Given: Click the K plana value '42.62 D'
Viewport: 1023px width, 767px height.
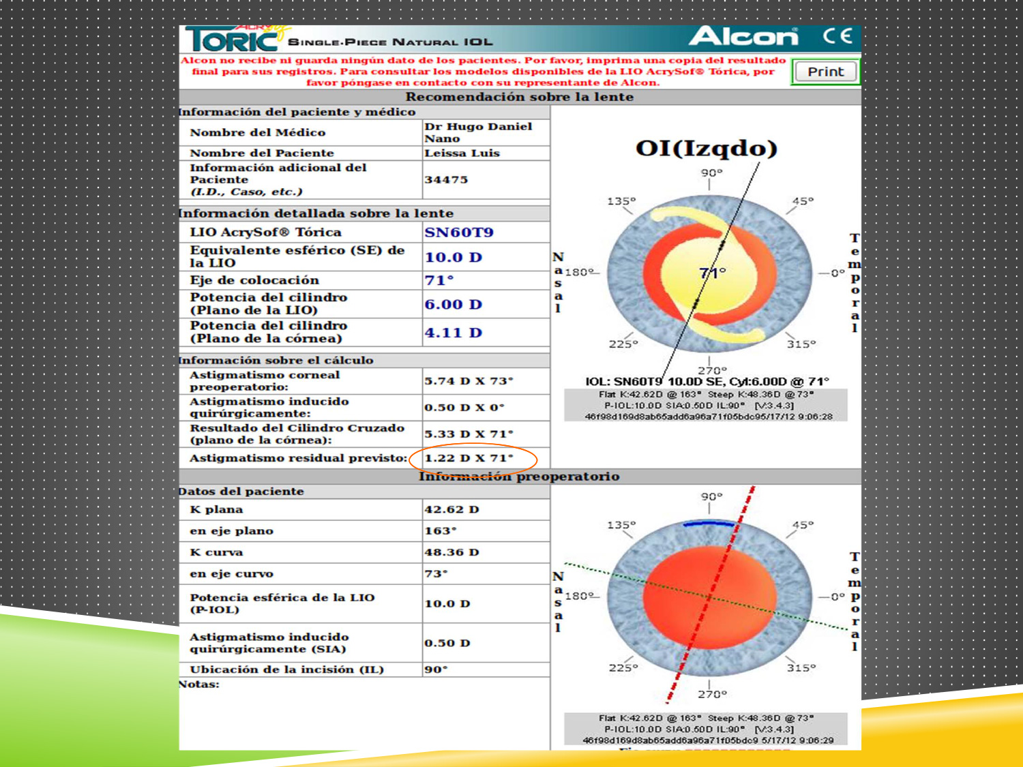Looking at the screenshot, I should tap(451, 510).
